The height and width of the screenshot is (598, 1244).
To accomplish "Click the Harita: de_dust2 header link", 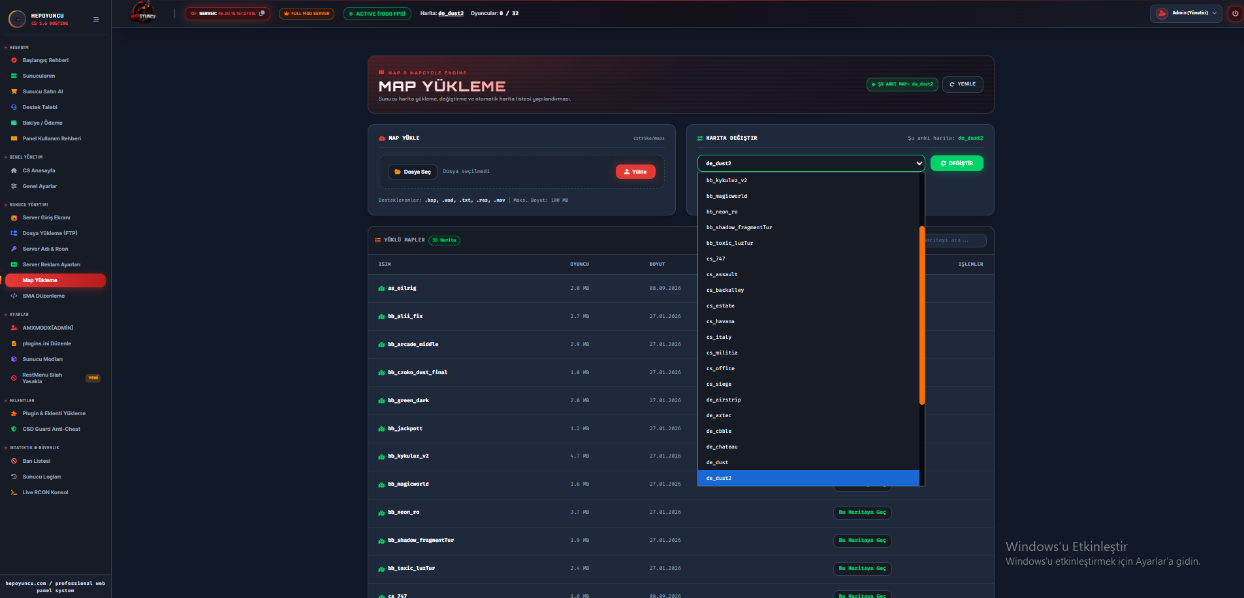I will pos(451,13).
